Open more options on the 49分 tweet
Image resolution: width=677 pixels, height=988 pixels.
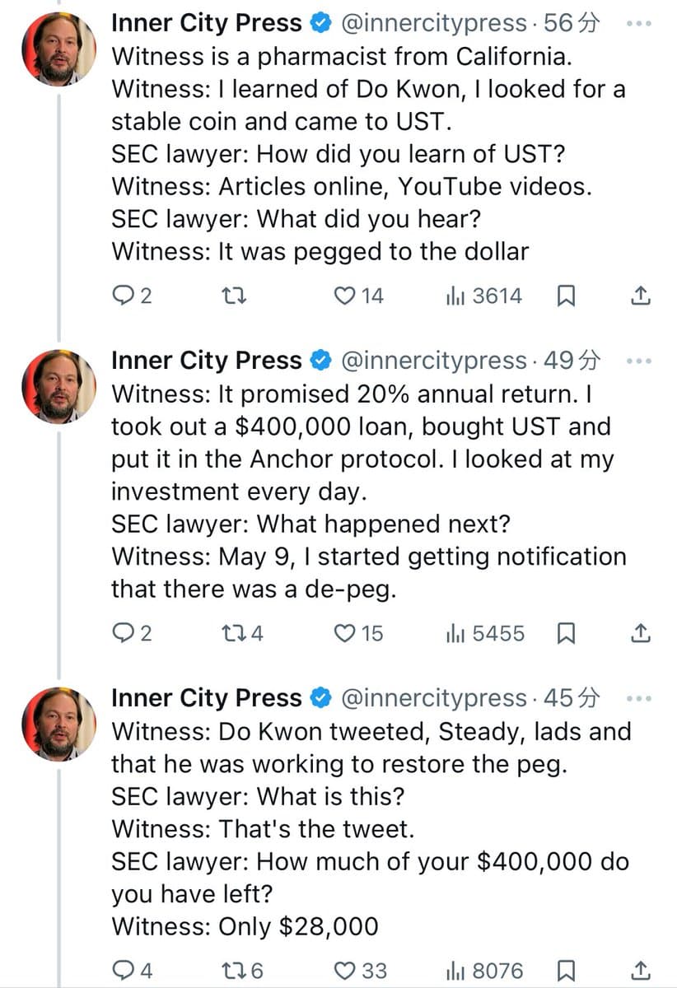pyautogui.click(x=639, y=361)
